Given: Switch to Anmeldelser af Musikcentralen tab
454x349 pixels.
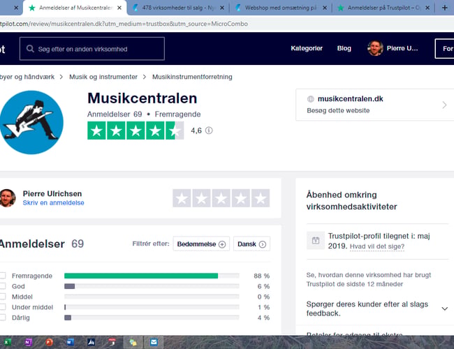Looking at the screenshot, I should pyautogui.click(x=75, y=8).
